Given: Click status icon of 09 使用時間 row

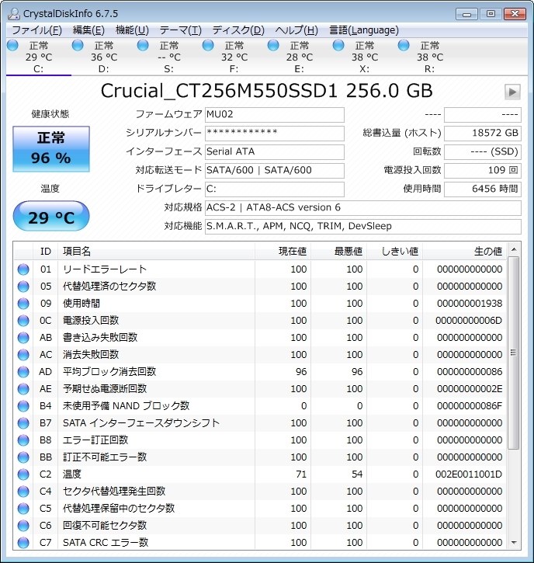Looking at the screenshot, I should pyautogui.click(x=23, y=304).
